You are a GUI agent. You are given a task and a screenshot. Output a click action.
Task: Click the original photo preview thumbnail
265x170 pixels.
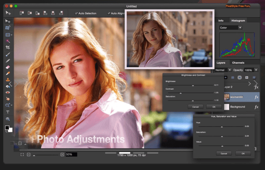(170, 39)
